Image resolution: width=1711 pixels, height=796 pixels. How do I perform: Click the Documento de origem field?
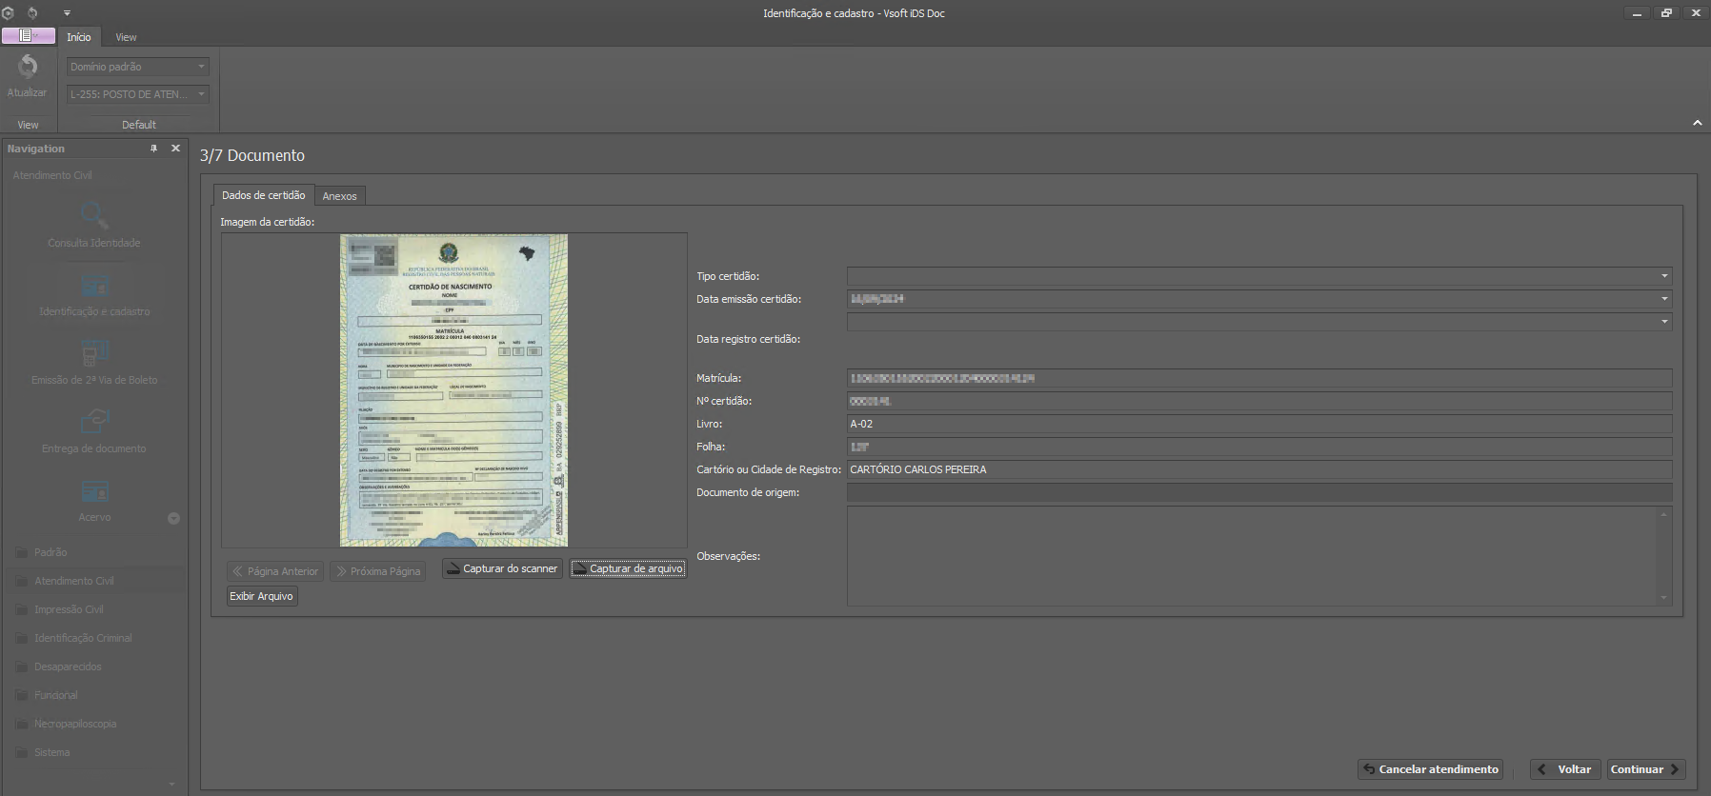(1259, 492)
